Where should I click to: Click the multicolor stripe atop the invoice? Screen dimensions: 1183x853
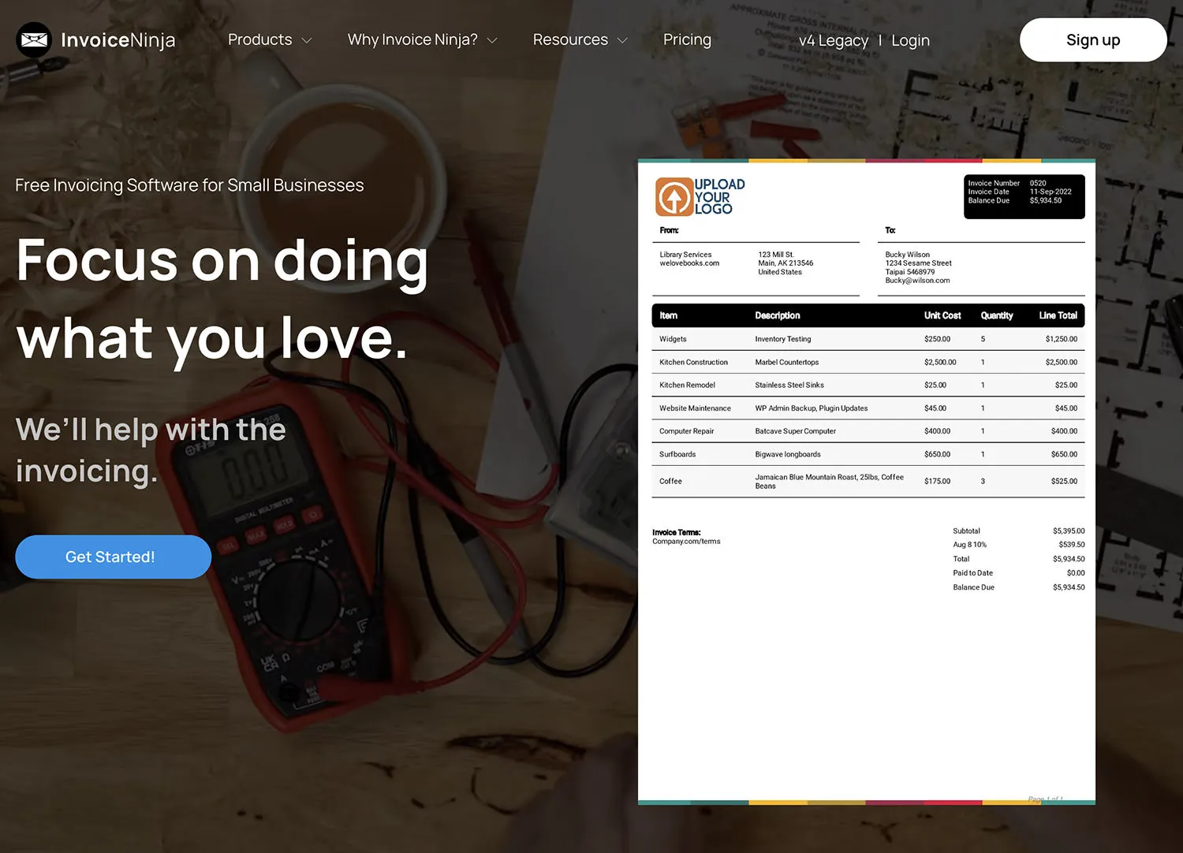click(x=866, y=161)
